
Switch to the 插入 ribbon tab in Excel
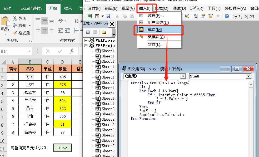[68, 8]
